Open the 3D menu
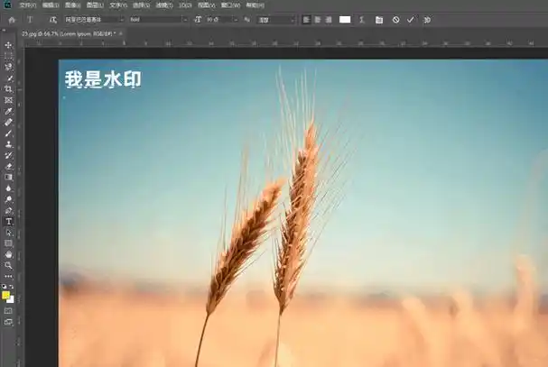Viewport: 548px width, 367px height. click(x=185, y=5)
